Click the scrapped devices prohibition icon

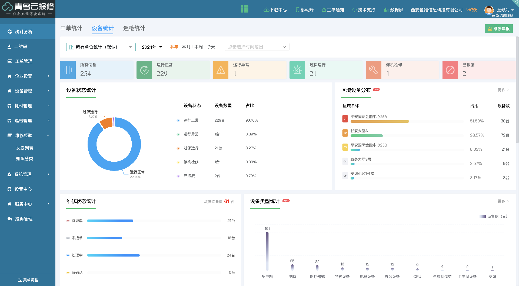(450, 70)
